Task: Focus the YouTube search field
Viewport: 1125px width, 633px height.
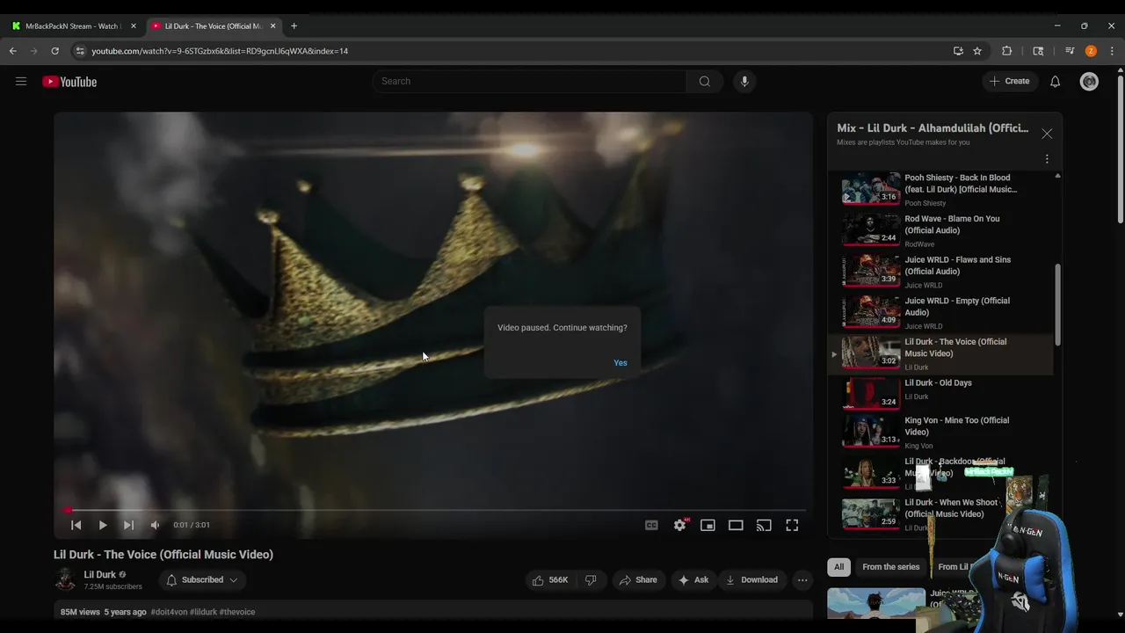Action: tap(530, 82)
